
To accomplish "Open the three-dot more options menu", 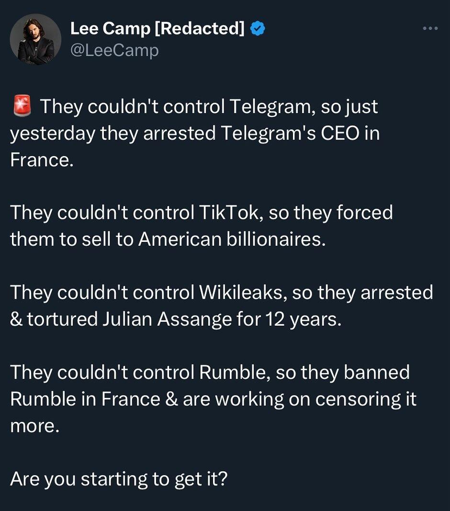I will coord(430,29).
